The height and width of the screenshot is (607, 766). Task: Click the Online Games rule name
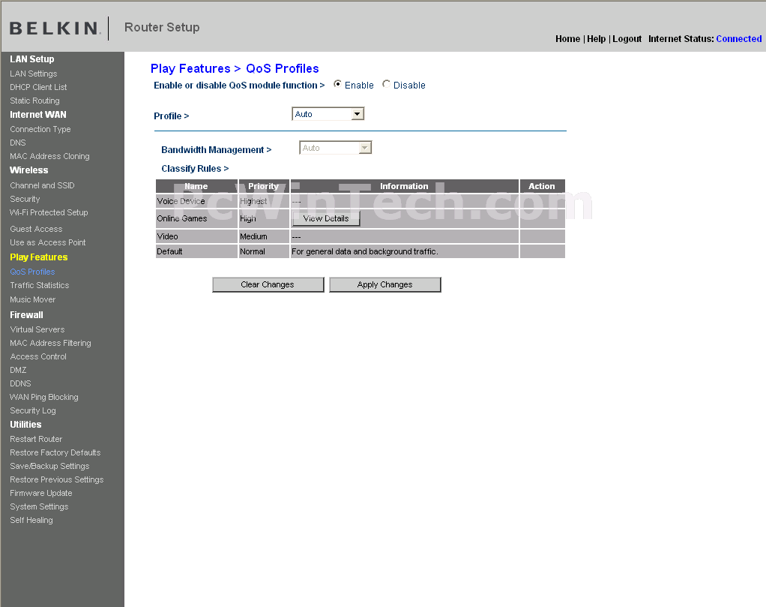[x=181, y=218]
